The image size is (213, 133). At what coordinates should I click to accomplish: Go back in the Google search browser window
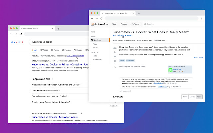(x=11, y=34)
